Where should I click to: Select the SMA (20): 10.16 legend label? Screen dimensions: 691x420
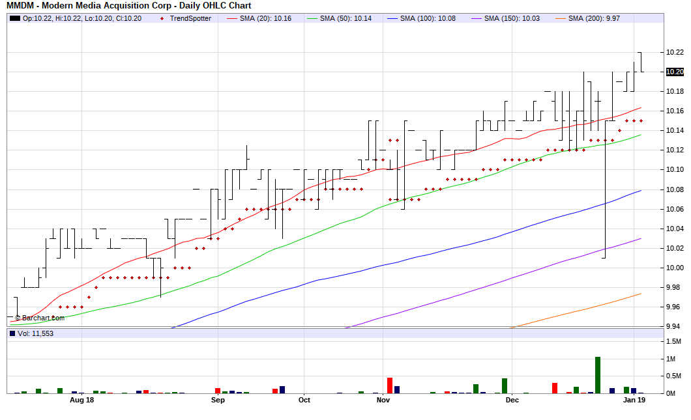click(x=265, y=18)
